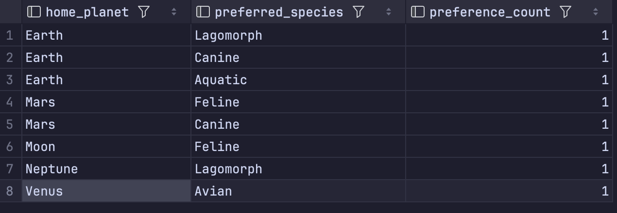Select the Venus cell

click(x=106, y=191)
